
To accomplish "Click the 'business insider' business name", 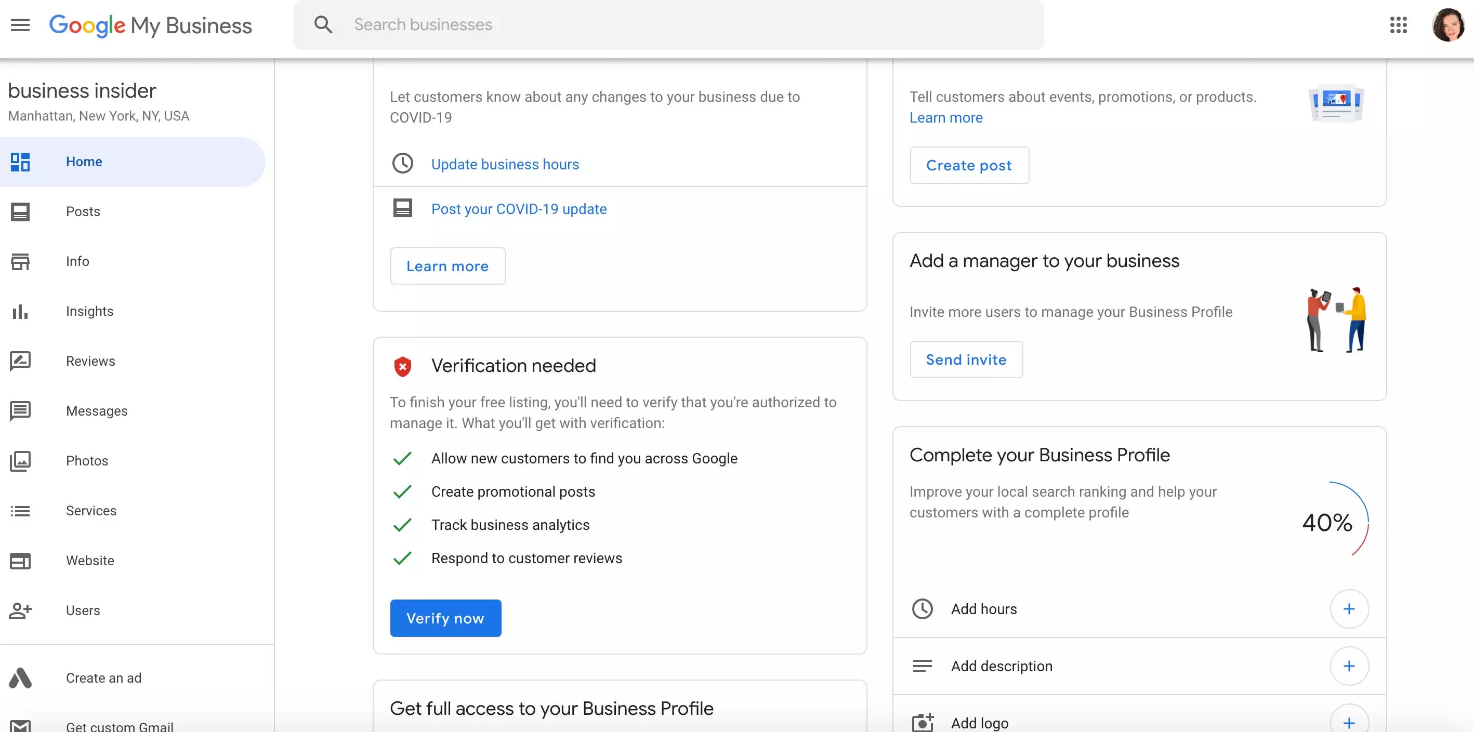I will (x=82, y=90).
